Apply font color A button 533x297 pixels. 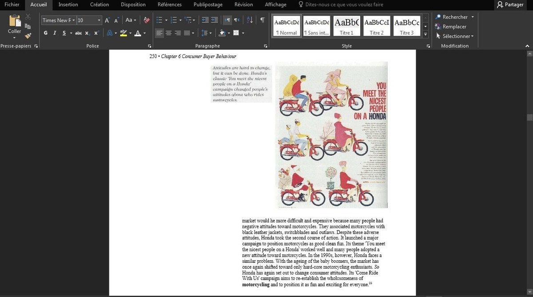[138, 33]
